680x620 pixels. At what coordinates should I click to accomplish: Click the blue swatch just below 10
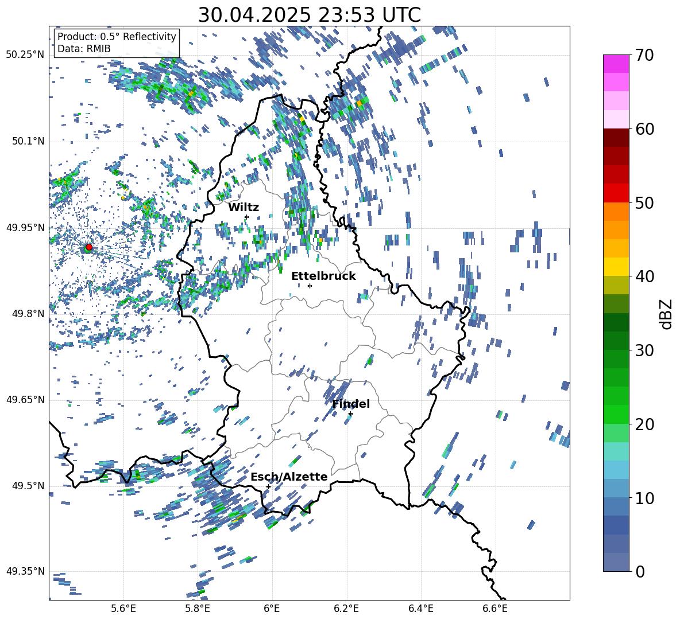coord(616,506)
